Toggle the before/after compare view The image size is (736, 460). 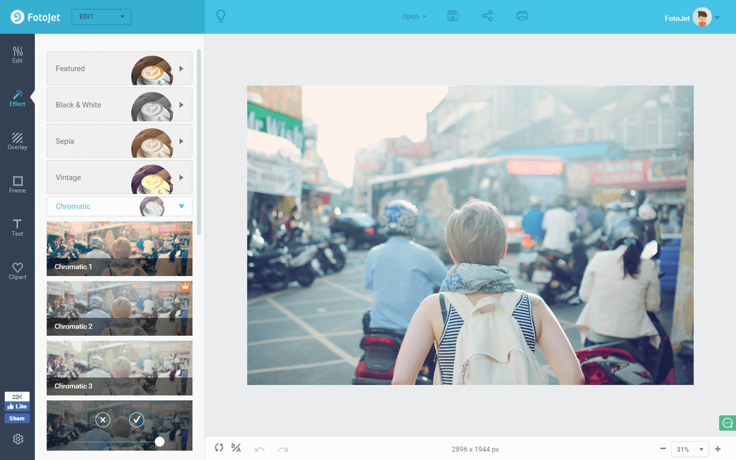click(236, 448)
